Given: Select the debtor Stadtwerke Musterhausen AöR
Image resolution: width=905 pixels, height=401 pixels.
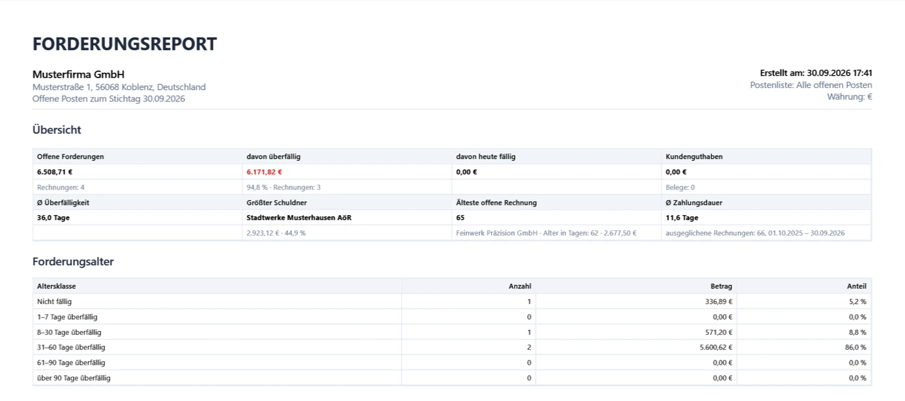Looking at the screenshot, I should click(299, 217).
